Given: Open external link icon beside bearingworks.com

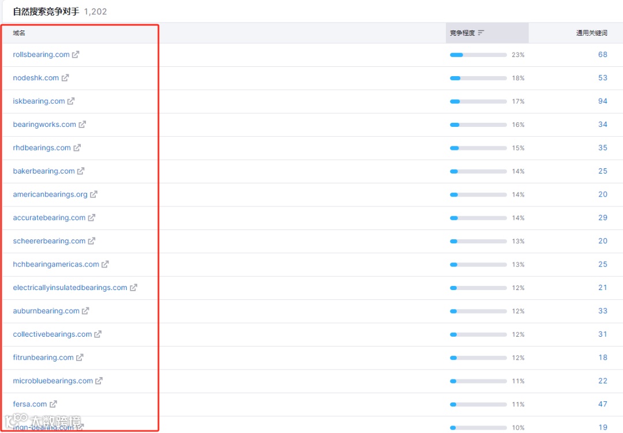Looking at the screenshot, I should (82, 125).
